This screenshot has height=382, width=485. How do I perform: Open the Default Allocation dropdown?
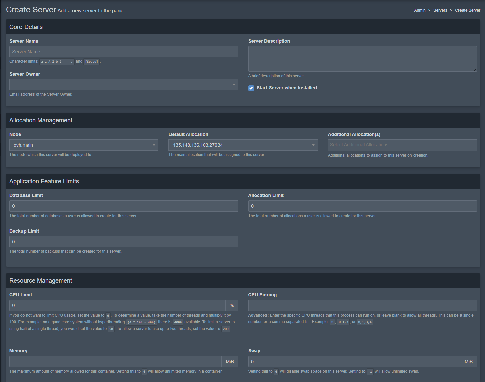point(243,145)
